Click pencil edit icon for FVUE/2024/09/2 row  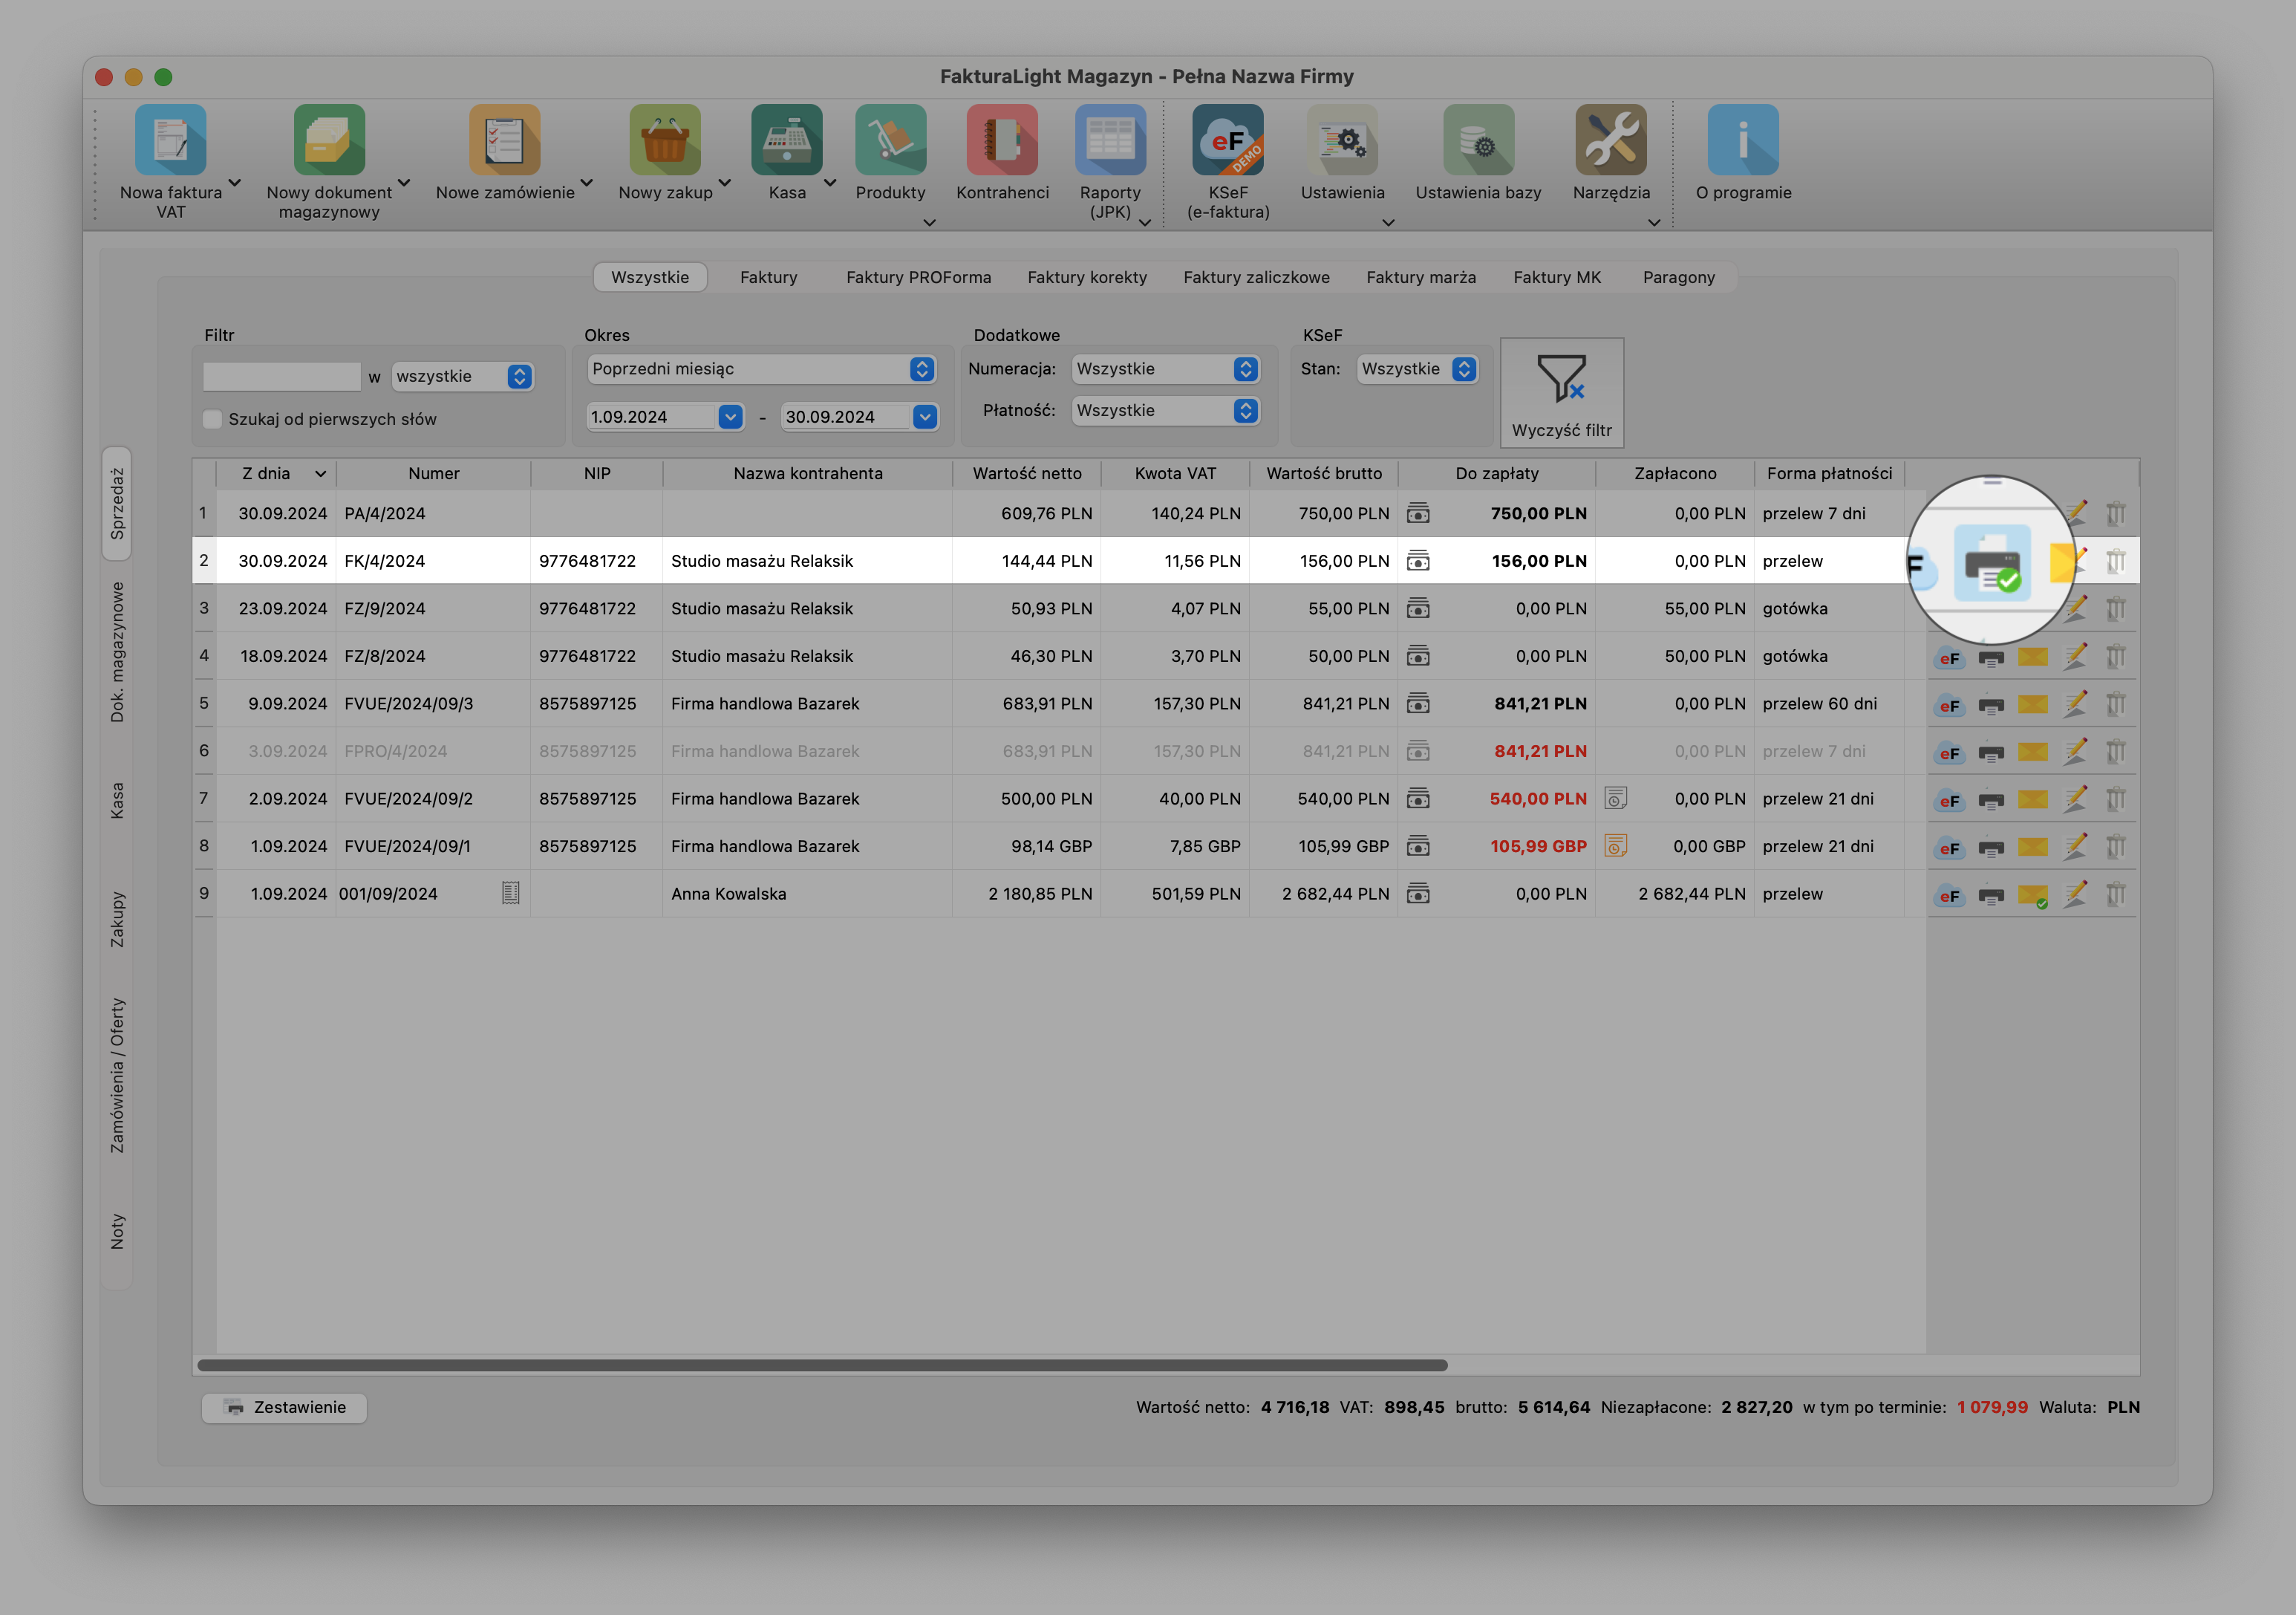[2075, 799]
